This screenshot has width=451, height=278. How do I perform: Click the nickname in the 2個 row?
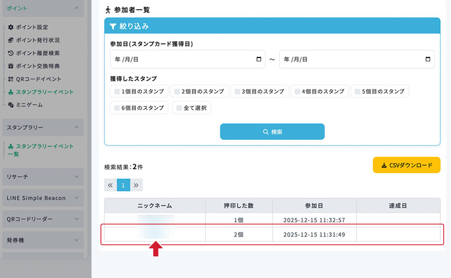(154, 233)
